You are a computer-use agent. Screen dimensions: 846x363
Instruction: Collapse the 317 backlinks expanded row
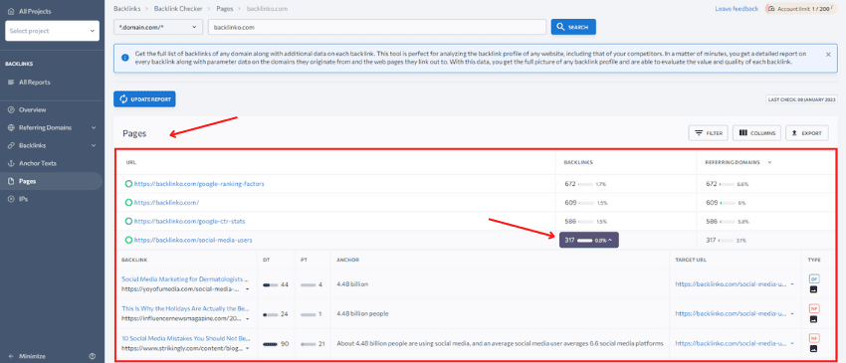click(589, 240)
